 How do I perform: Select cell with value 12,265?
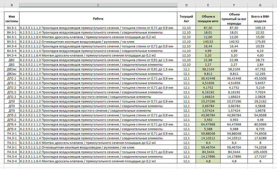pyautogui.click(x=260, y=74)
